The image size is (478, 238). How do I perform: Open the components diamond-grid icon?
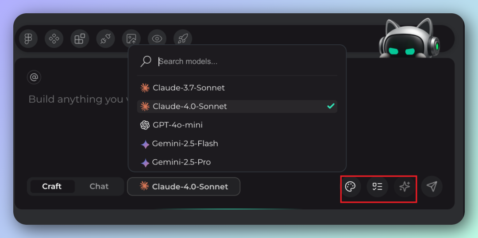[54, 38]
